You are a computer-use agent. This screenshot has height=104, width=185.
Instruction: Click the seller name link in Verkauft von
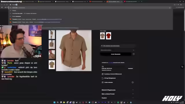tap(110, 63)
